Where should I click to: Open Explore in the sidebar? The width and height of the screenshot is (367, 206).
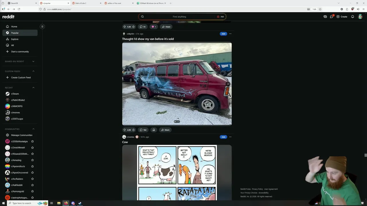(x=20, y=39)
